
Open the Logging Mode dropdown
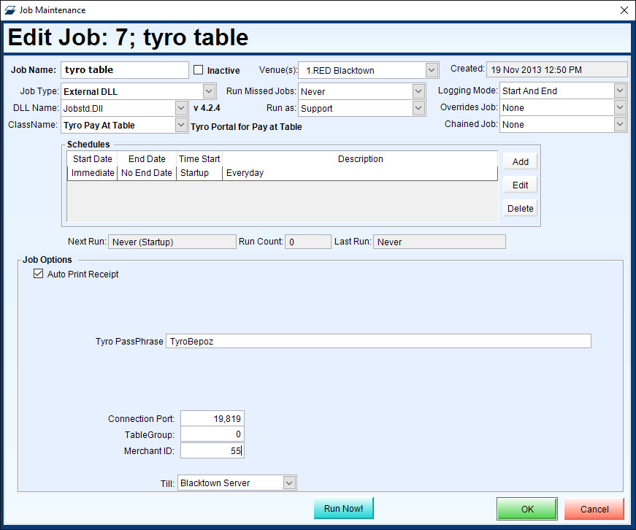pyautogui.click(x=619, y=91)
